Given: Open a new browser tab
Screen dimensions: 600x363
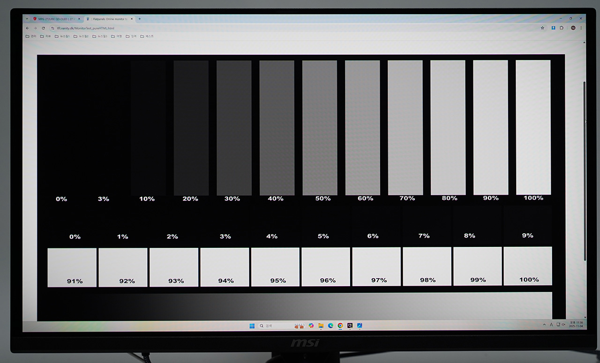Looking at the screenshot, I should (x=139, y=19).
